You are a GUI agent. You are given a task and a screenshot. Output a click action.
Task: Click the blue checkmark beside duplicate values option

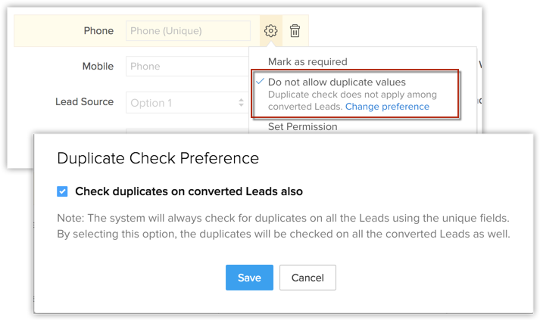click(260, 81)
